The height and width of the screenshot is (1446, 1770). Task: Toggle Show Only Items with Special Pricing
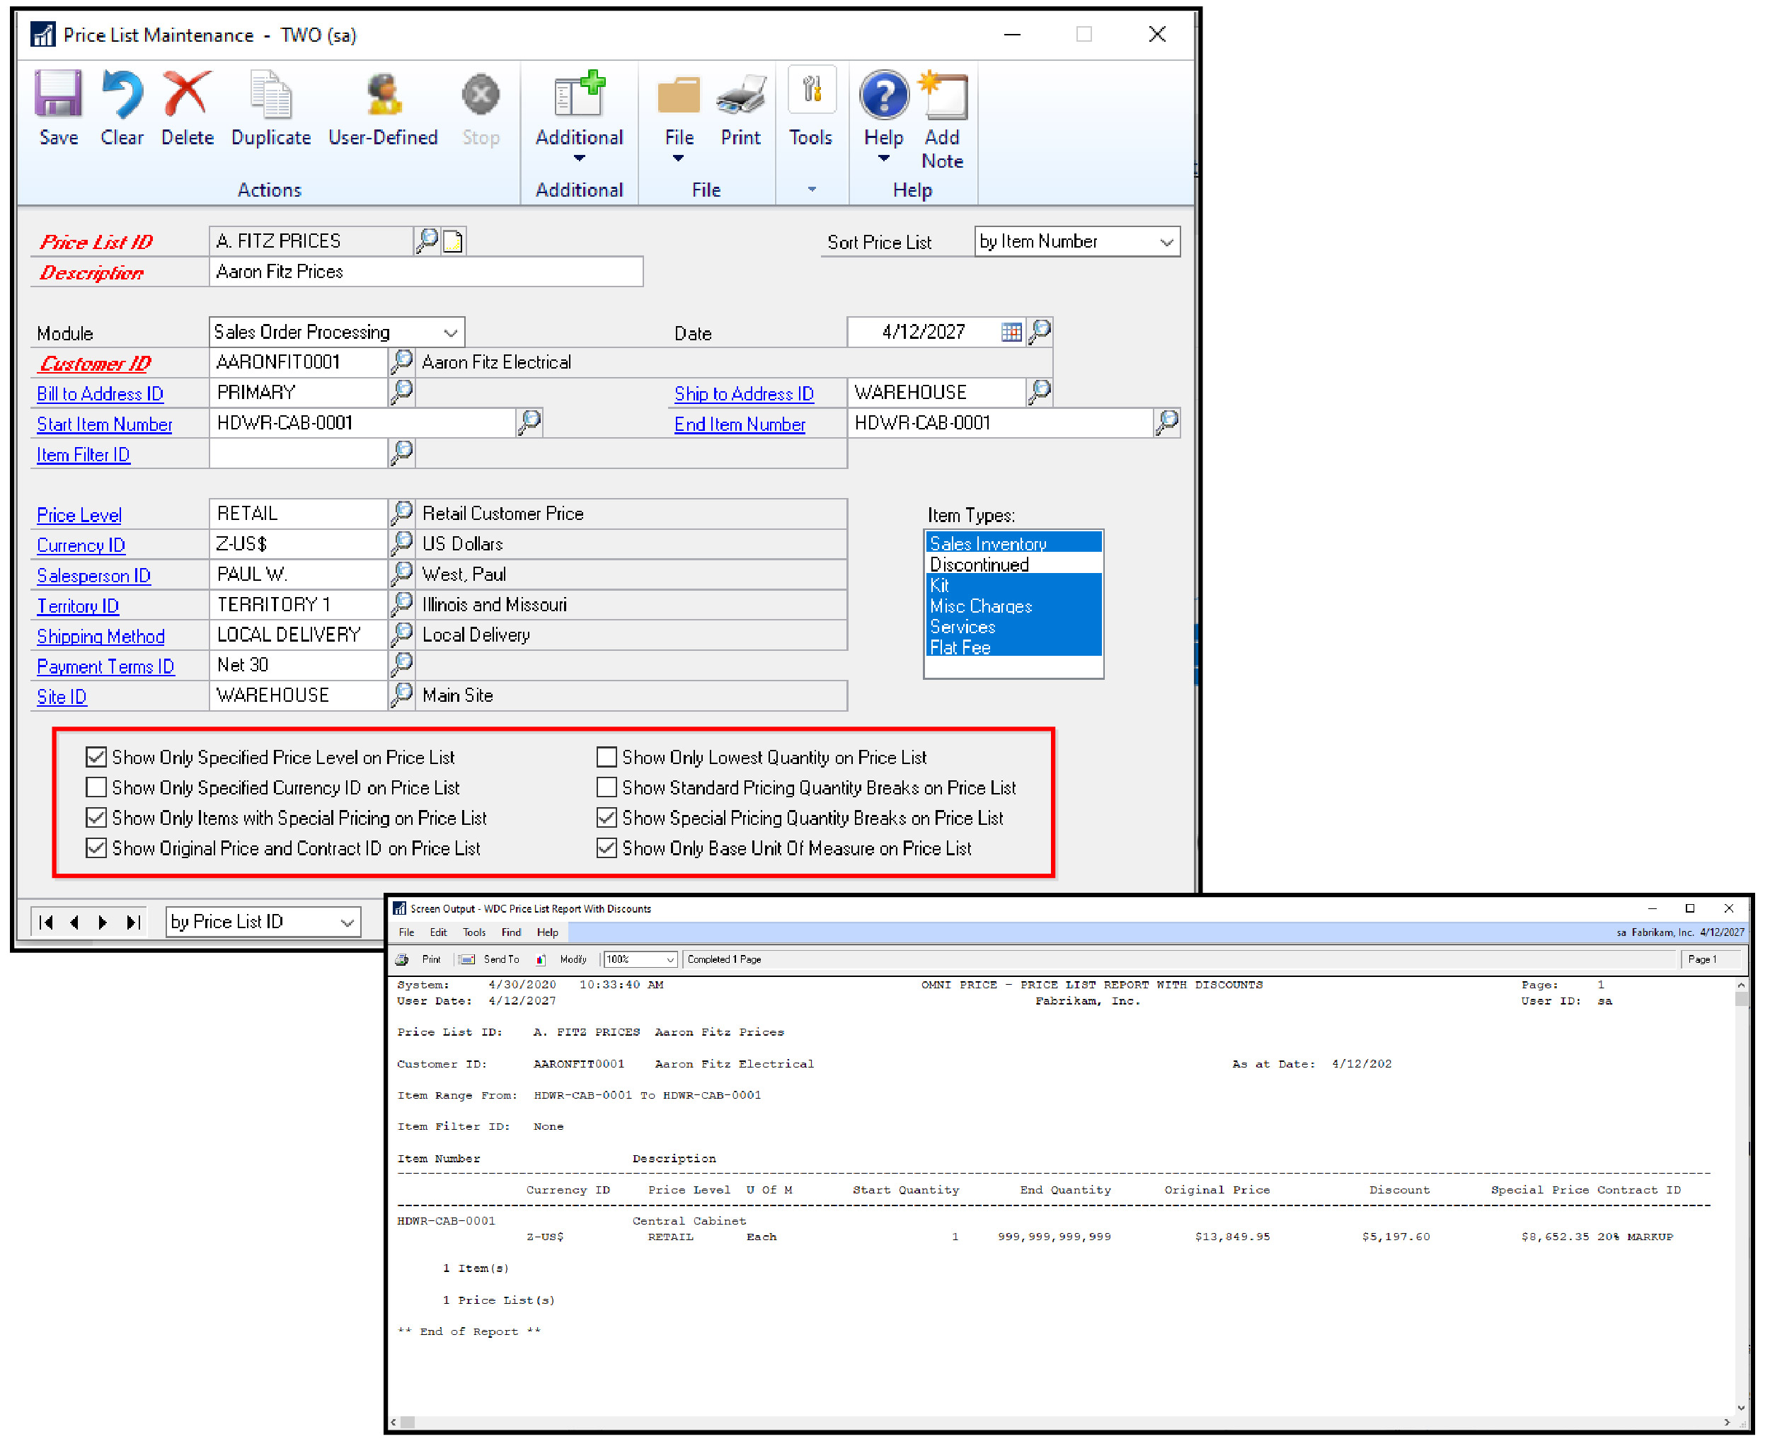pyautogui.click(x=96, y=817)
